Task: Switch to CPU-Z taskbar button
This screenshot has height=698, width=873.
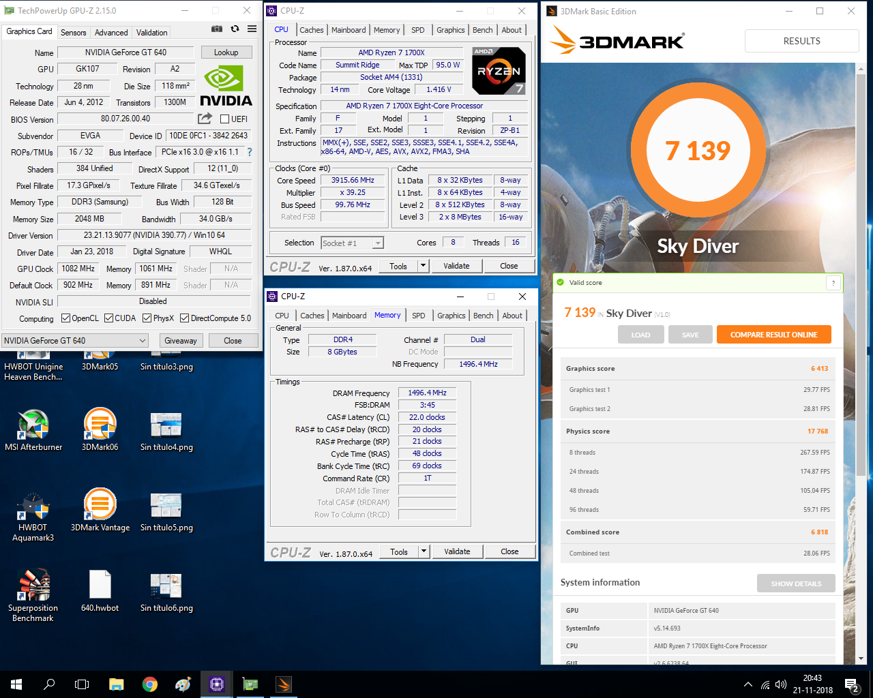Action: point(217,684)
